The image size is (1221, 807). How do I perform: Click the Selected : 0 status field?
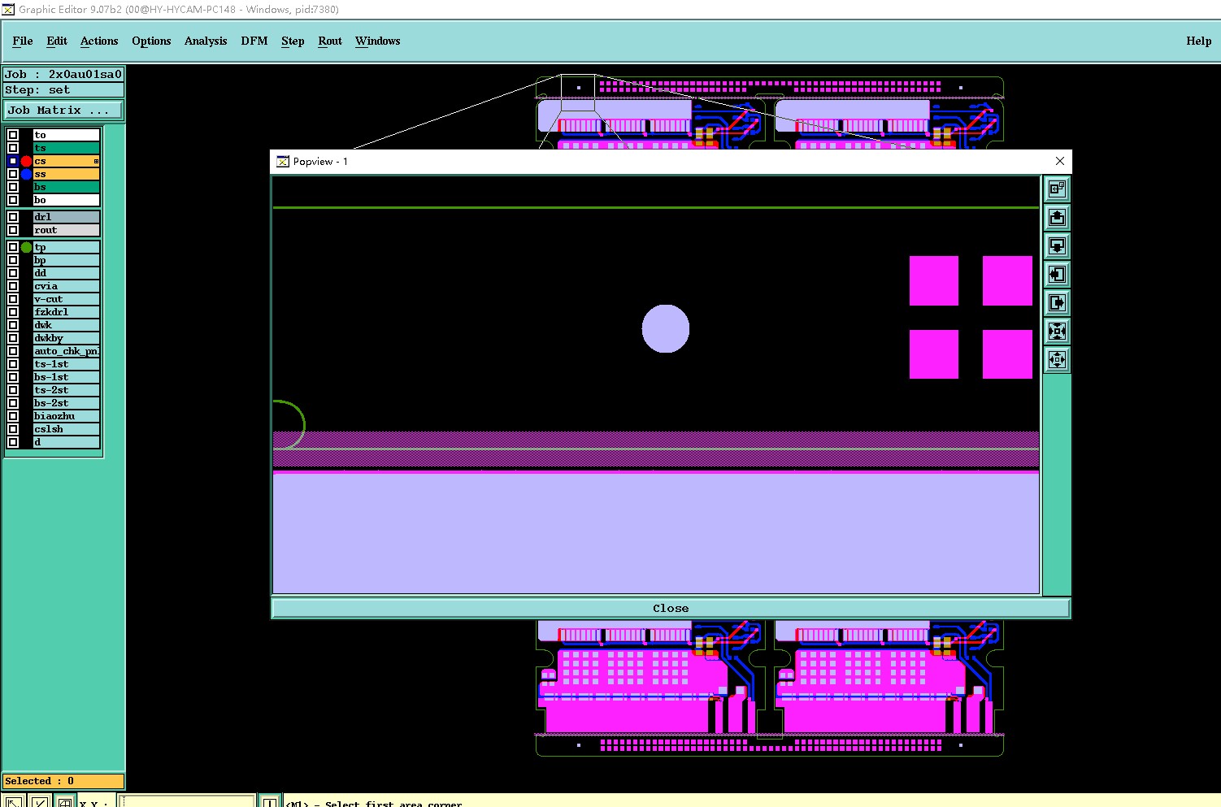pyautogui.click(x=63, y=781)
